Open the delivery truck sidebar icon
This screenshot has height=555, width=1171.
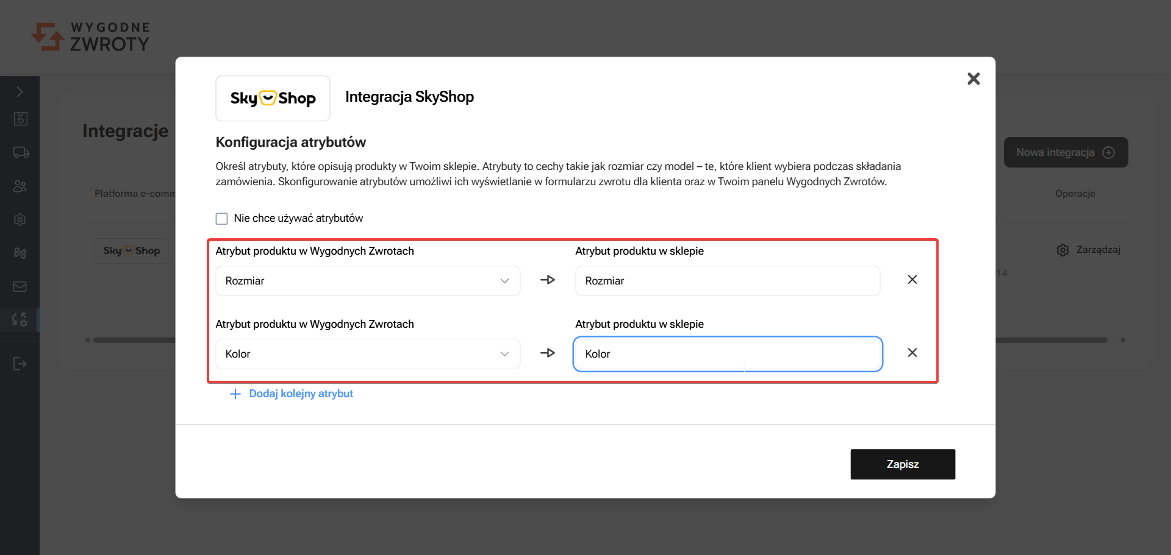pos(20,152)
